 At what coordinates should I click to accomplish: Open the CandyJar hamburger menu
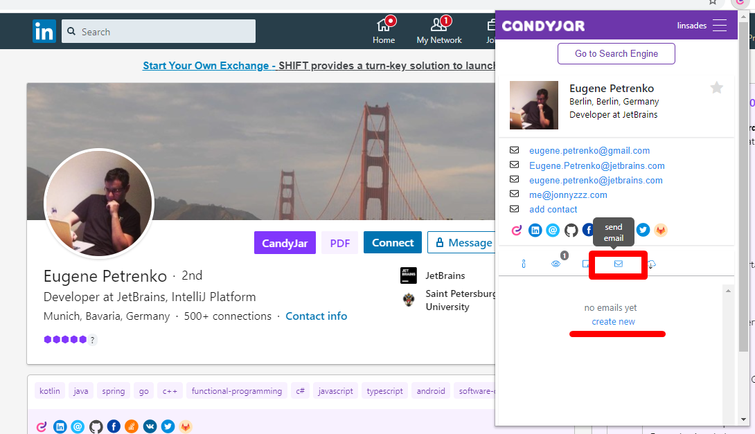click(x=720, y=26)
